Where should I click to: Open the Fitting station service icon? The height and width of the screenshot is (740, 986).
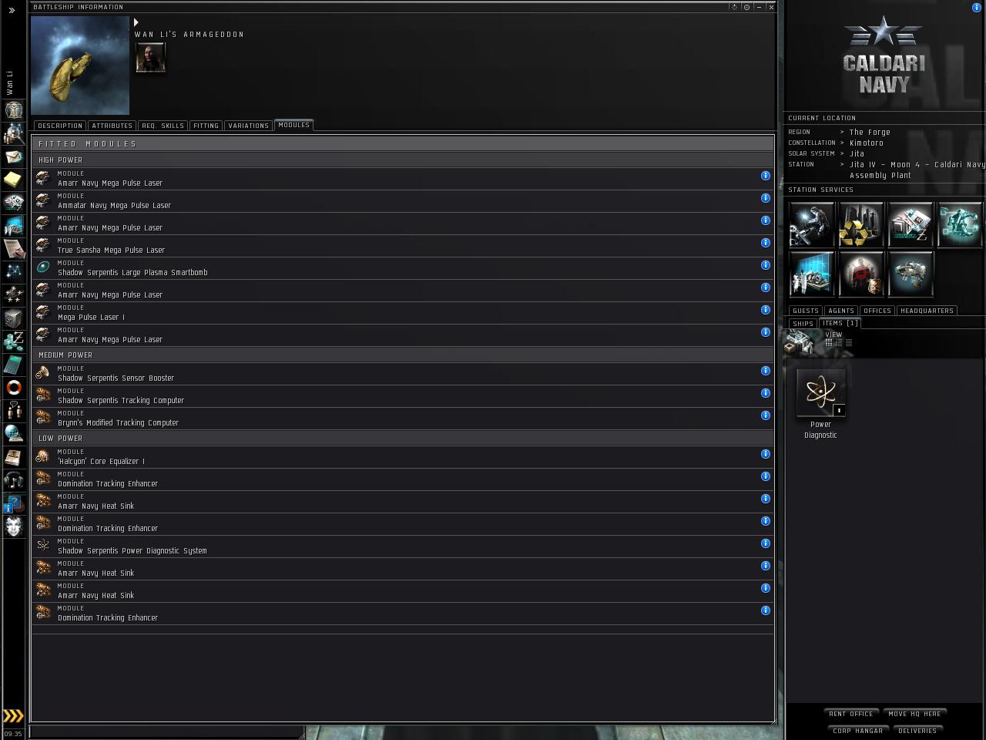[911, 274]
